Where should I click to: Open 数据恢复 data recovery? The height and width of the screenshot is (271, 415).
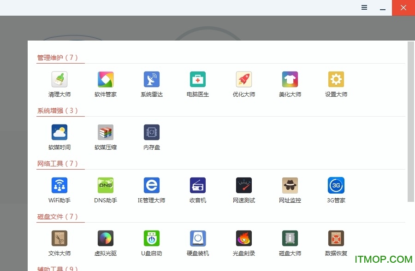pyautogui.click(x=336, y=242)
